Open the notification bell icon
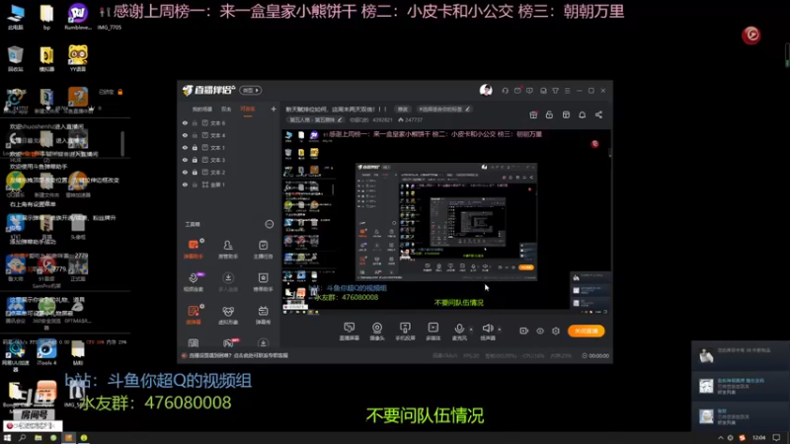The width and height of the screenshot is (790, 444). point(582,114)
